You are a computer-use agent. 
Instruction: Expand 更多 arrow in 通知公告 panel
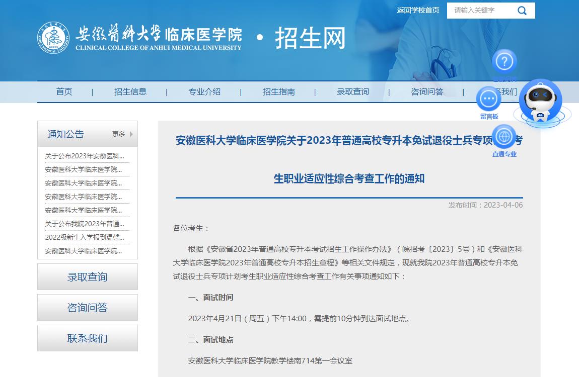click(131, 134)
